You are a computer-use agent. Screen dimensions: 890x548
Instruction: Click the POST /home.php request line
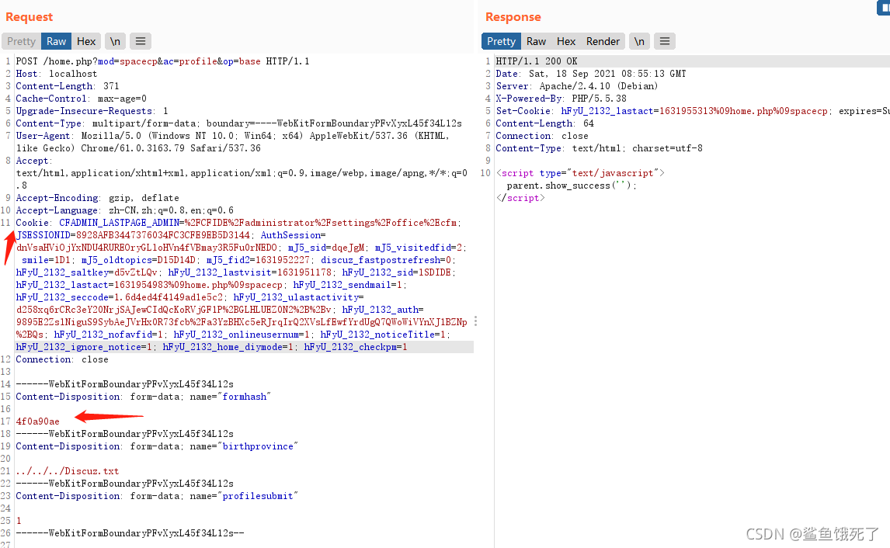pyautogui.click(x=162, y=61)
